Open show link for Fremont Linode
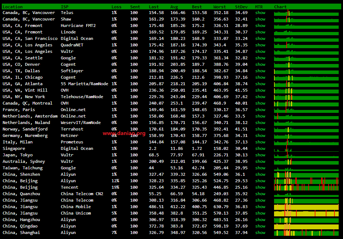 (x=260, y=32)
